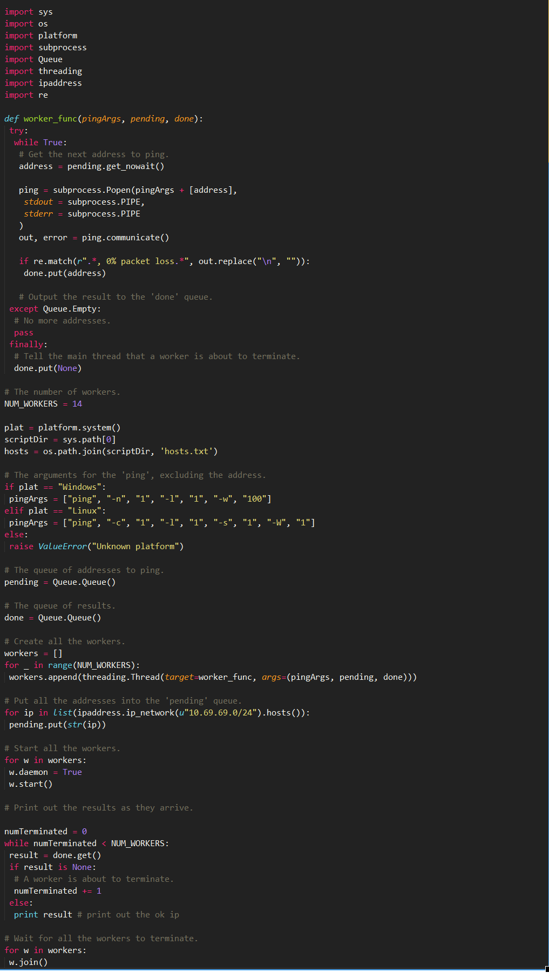Click the 'print result' statement
This screenshot has width=549, height=979.
pos(43,915)
